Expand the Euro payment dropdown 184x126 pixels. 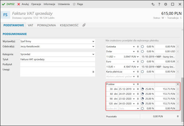click(x=134, y=61)
